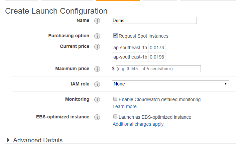Viewport: 236px width, 144px height.
Task: Tick Launch as EBS-optimized instance
Action: coord(115,117)
